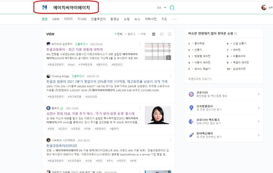Open the user profile avatar

[264, 7]
